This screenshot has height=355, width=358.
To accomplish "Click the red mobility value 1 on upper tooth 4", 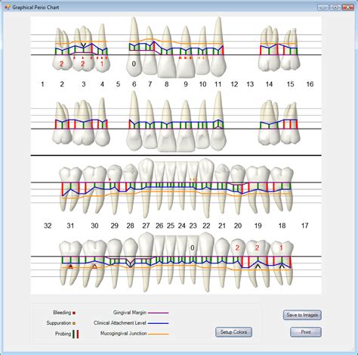I will click(x=102, y=64).
